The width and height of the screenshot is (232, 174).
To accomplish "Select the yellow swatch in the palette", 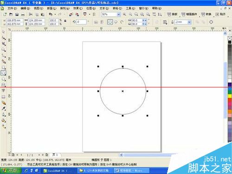I will 230,96.
